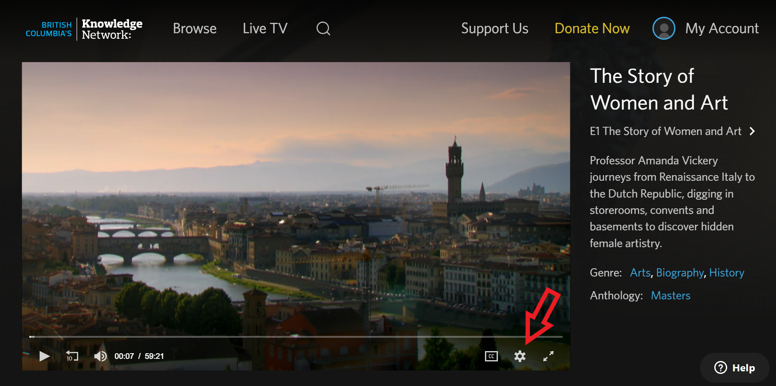The image size is (776, 386).
Task: Seek on the video progress bar
Action: tap(296, 336)
